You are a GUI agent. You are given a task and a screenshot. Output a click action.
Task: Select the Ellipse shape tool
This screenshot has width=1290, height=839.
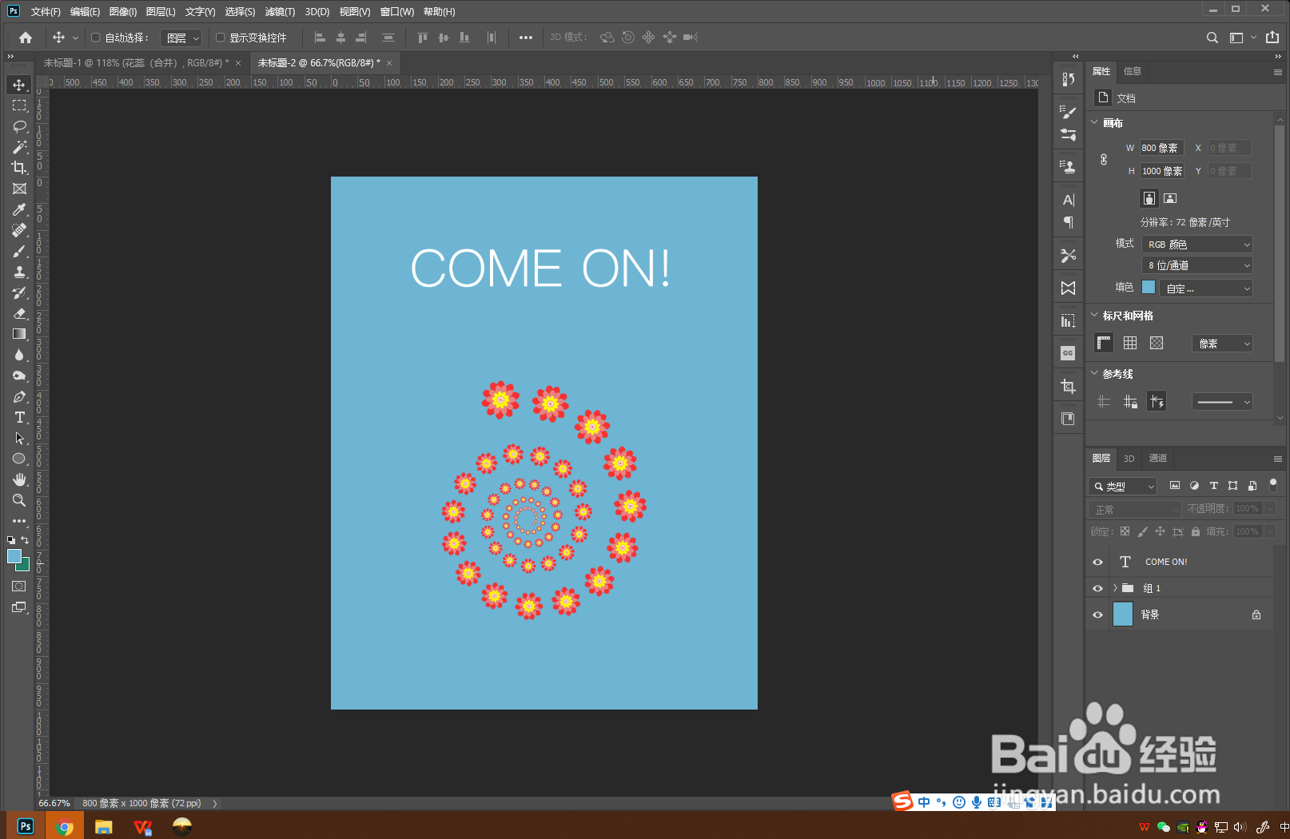tap(19, 459)
